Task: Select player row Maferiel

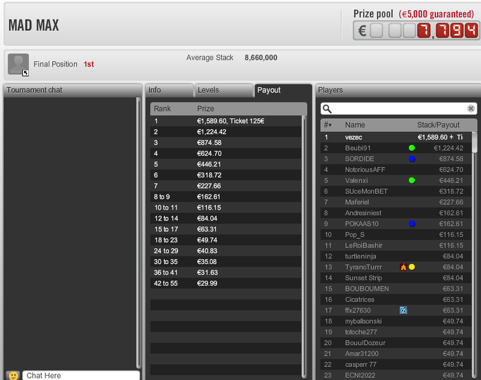Action: click(x=396, y=202)
